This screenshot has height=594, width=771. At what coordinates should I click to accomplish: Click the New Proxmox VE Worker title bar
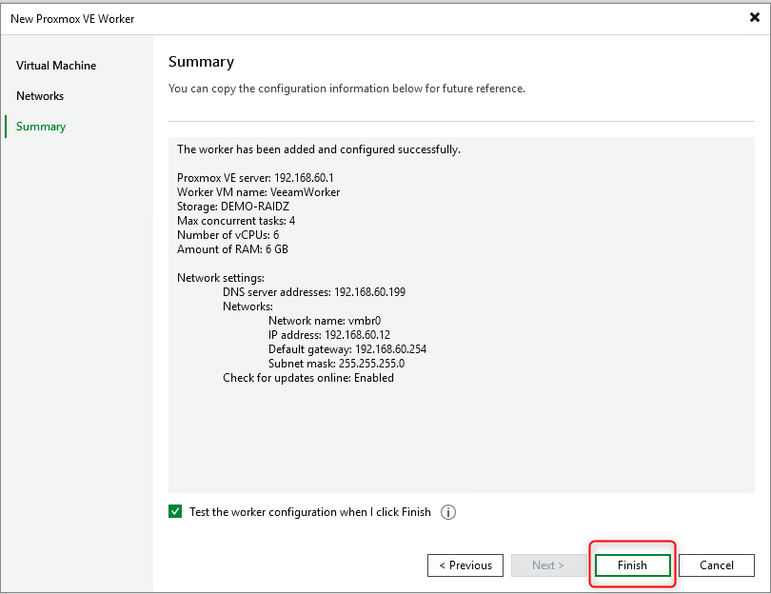(76, 17)
